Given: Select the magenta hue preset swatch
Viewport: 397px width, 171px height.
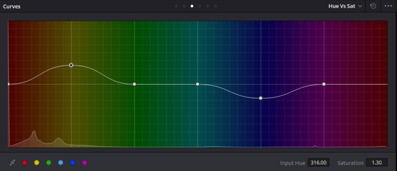Looking at the screenshot, I should click(85, 162).
